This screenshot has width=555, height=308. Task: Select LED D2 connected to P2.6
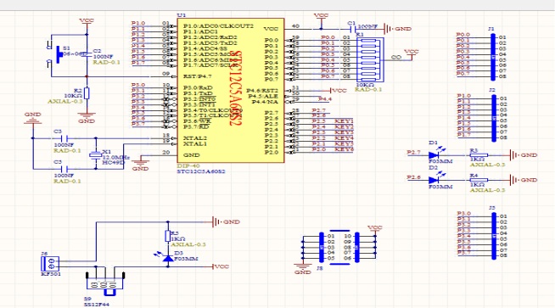434,180
